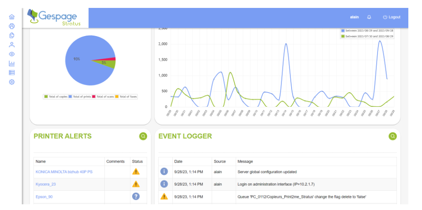
Task: Open the bar chart reports icon
Action: 11,63
